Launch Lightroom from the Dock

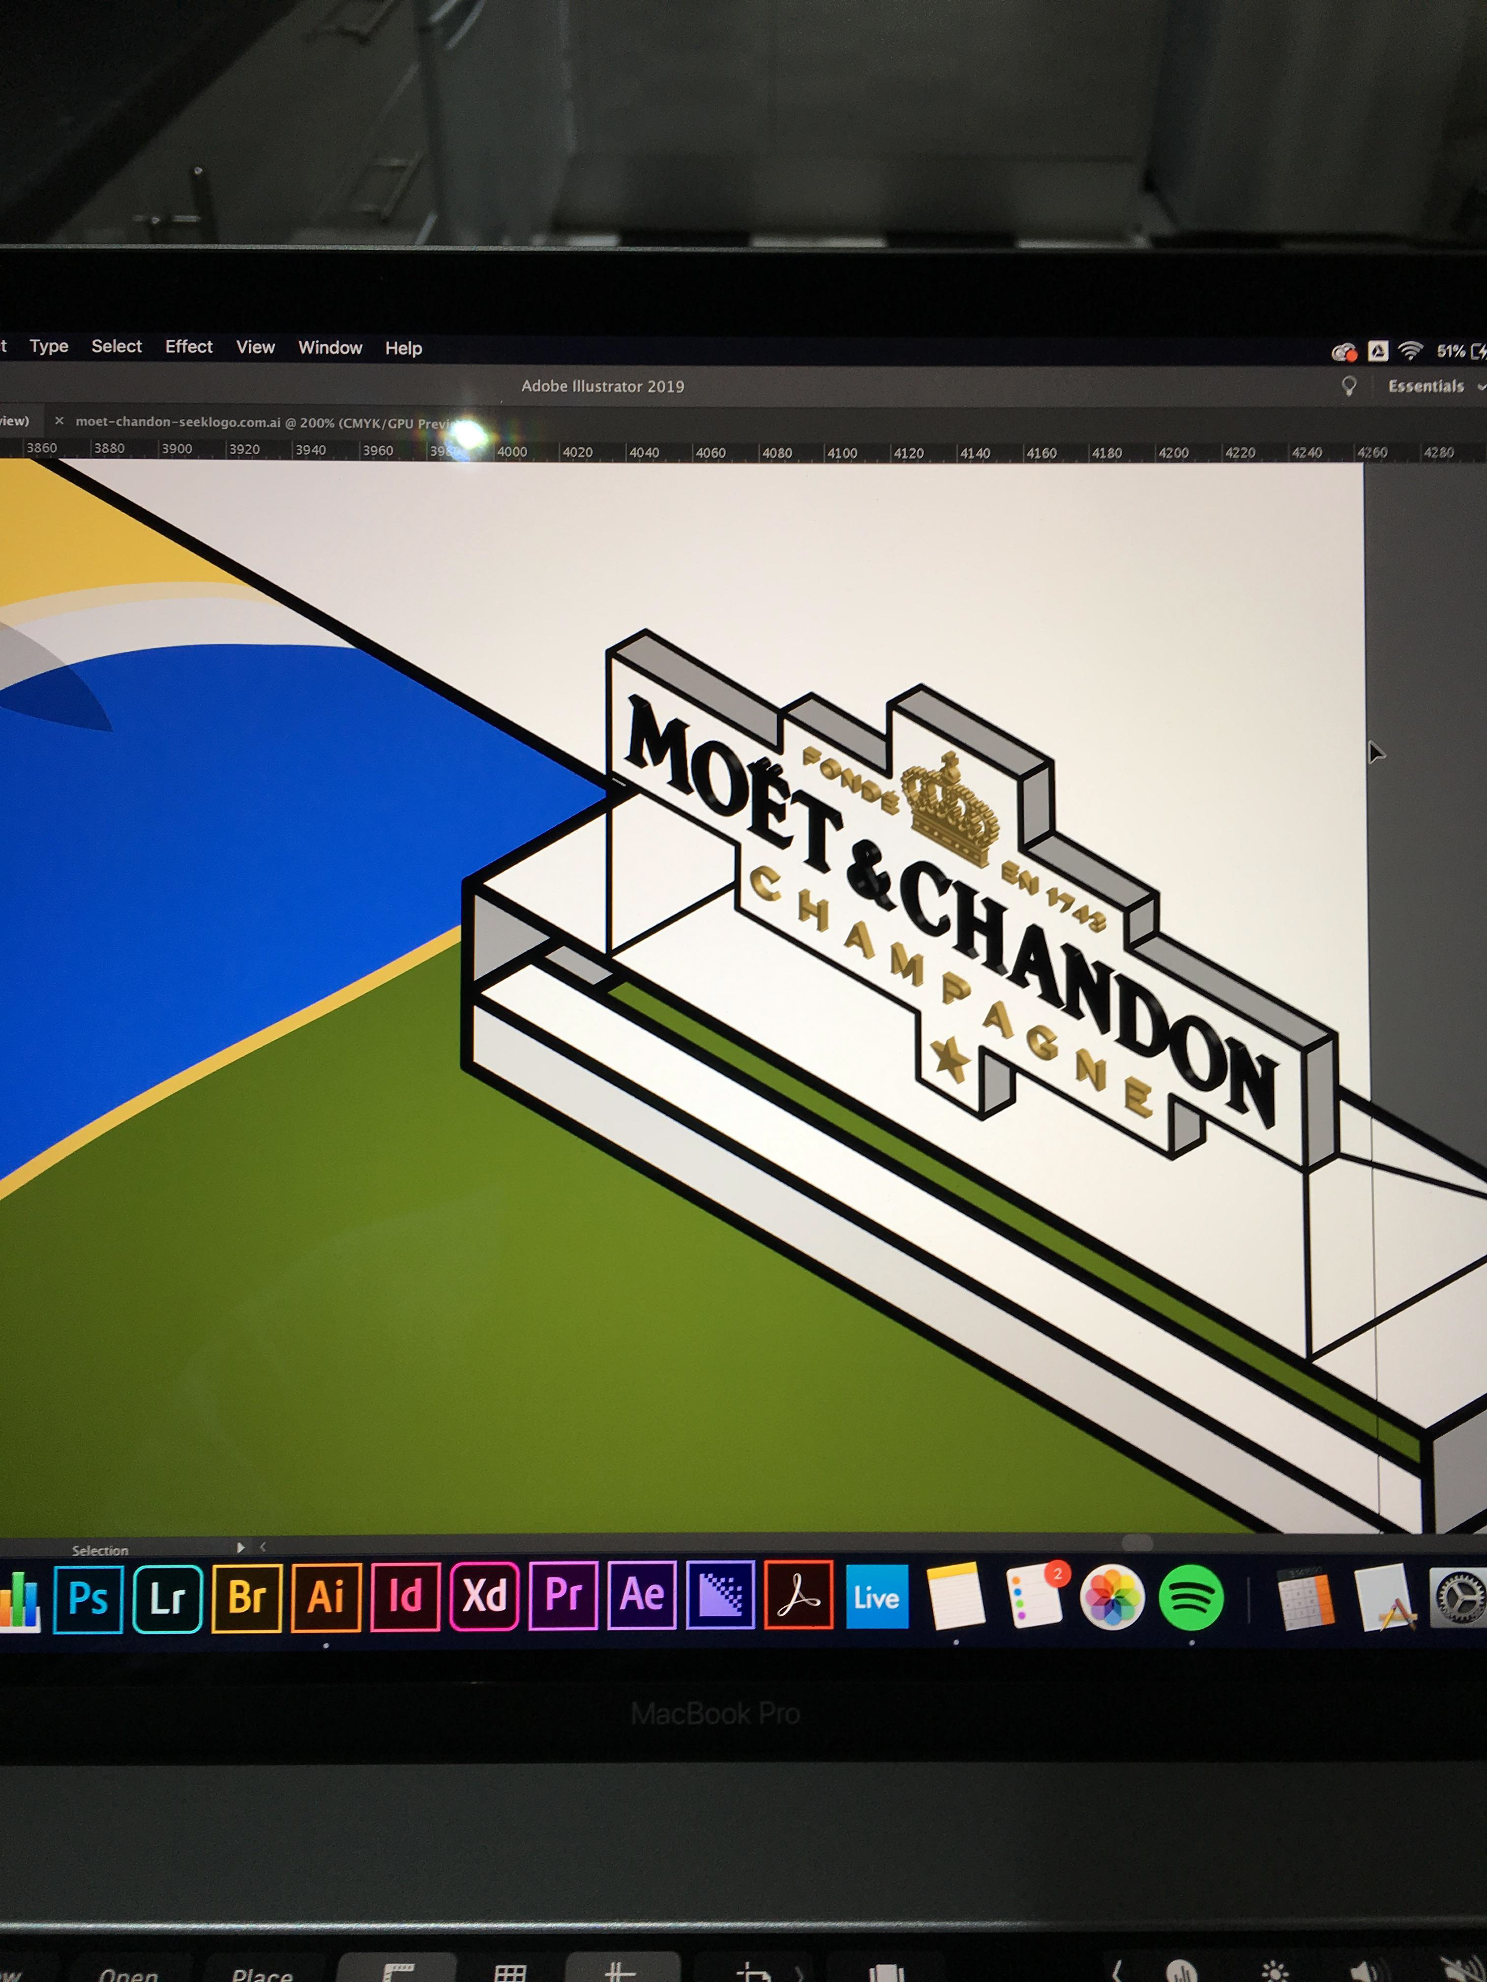(168, 1599)
